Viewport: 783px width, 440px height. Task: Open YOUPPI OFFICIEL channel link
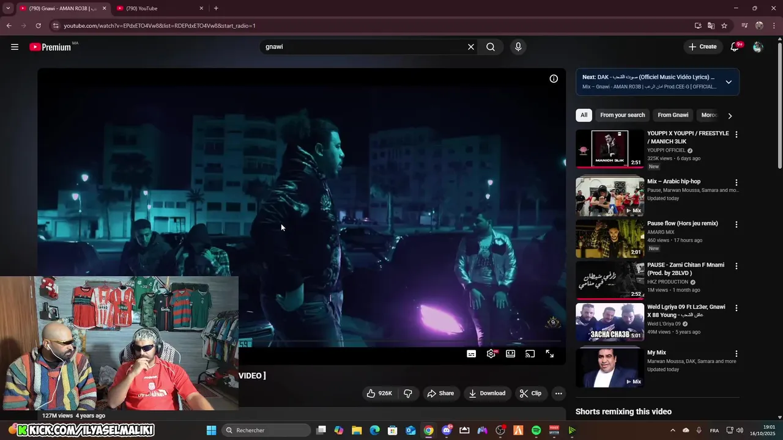click(x=666, y=150)
